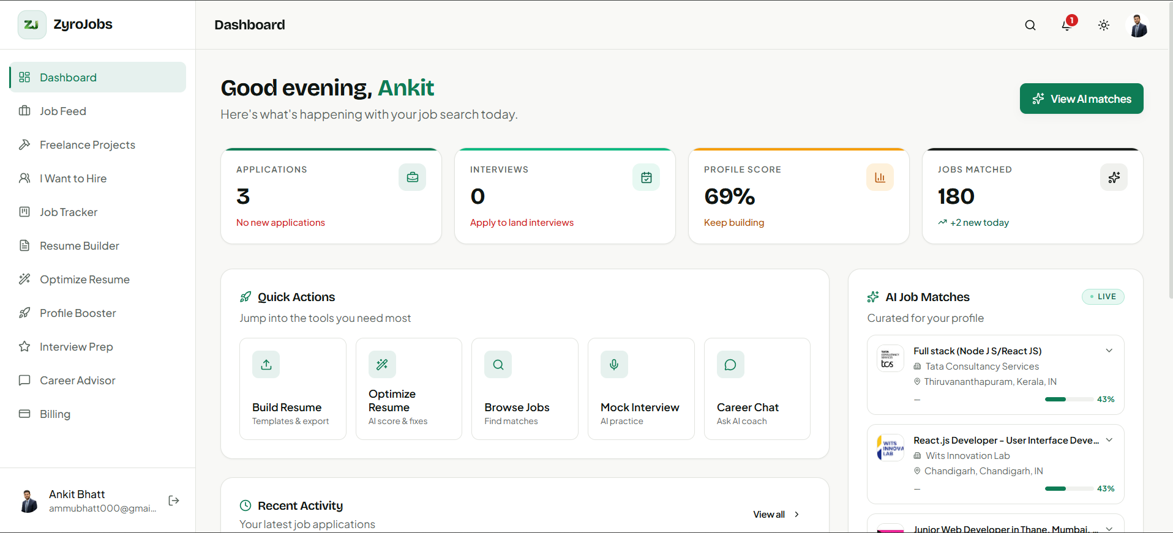Open Resume Builder in sidebar
The width and height of the screenshot is (1173, 533).
point(98,245)
